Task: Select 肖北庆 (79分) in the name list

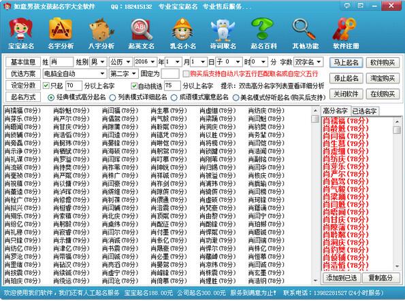Action: tap(120, 216)
